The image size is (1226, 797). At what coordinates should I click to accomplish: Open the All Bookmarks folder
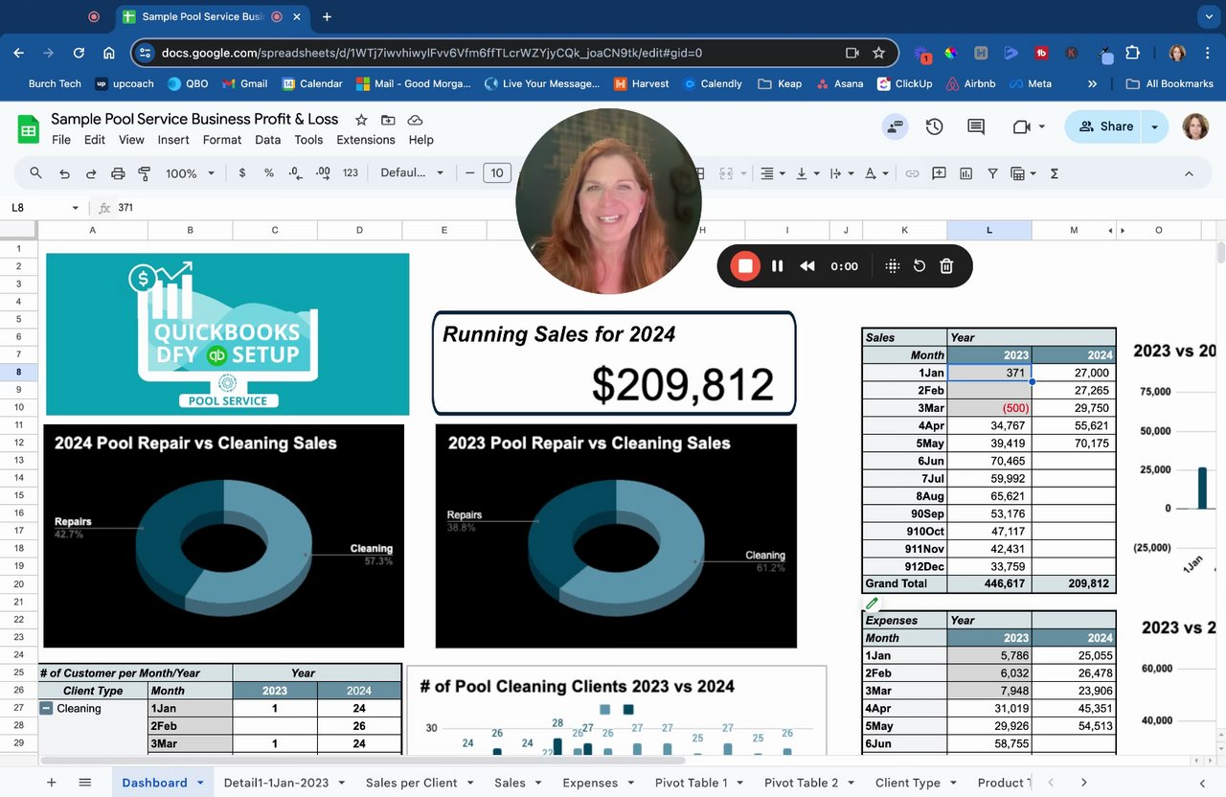[1169, 83]
